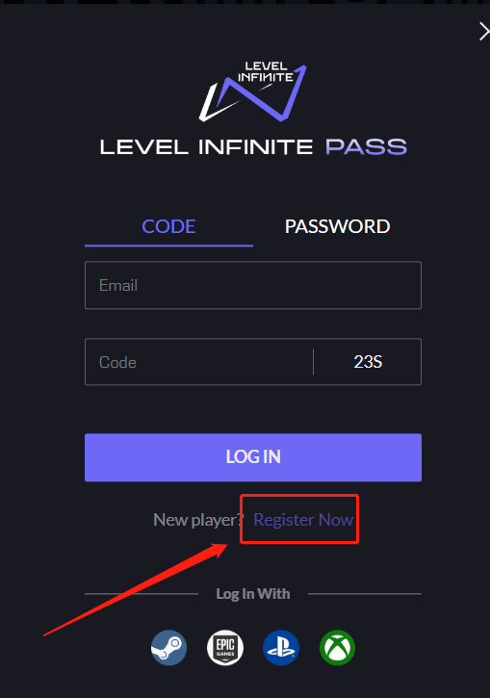Click the LEVEL INFINITE PASS title text
This screenshot has width=490, height=698.
click(x=253, y=147)
